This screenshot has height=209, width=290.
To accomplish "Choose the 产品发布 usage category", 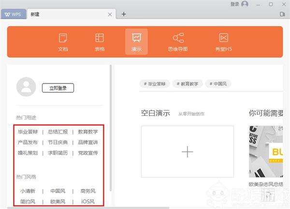I will 28,142.
